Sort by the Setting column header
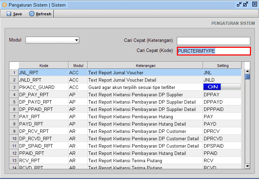The image size is (259, 179). coord(222,66)
